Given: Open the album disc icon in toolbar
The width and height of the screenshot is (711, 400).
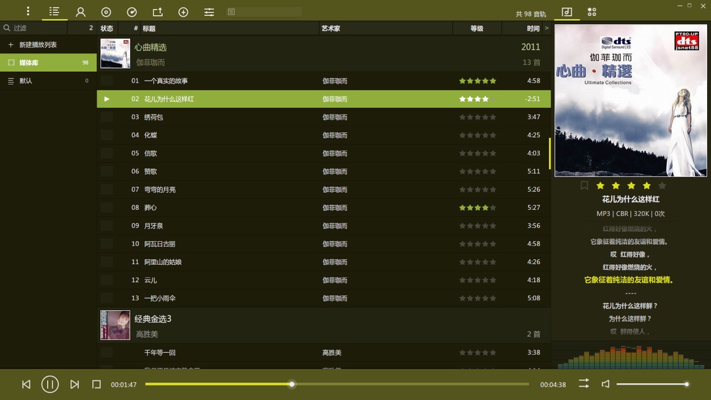Looking at the screenshot, I should coord(105,11).
